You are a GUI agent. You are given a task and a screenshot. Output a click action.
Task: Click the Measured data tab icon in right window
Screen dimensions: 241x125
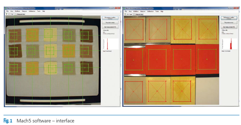[x=134, y=14]
